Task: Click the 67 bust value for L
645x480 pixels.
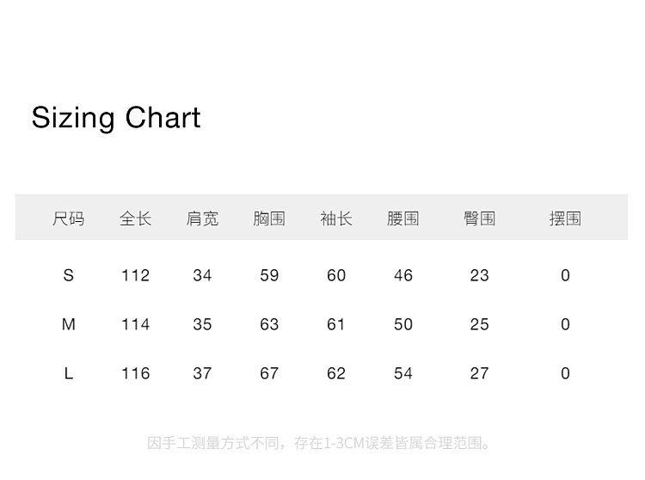Action: pos(269,373)
